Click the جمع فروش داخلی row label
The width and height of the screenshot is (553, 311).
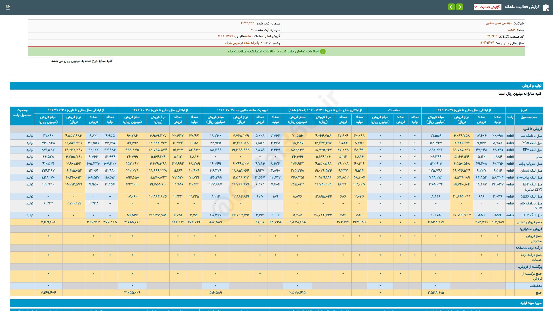529,222
